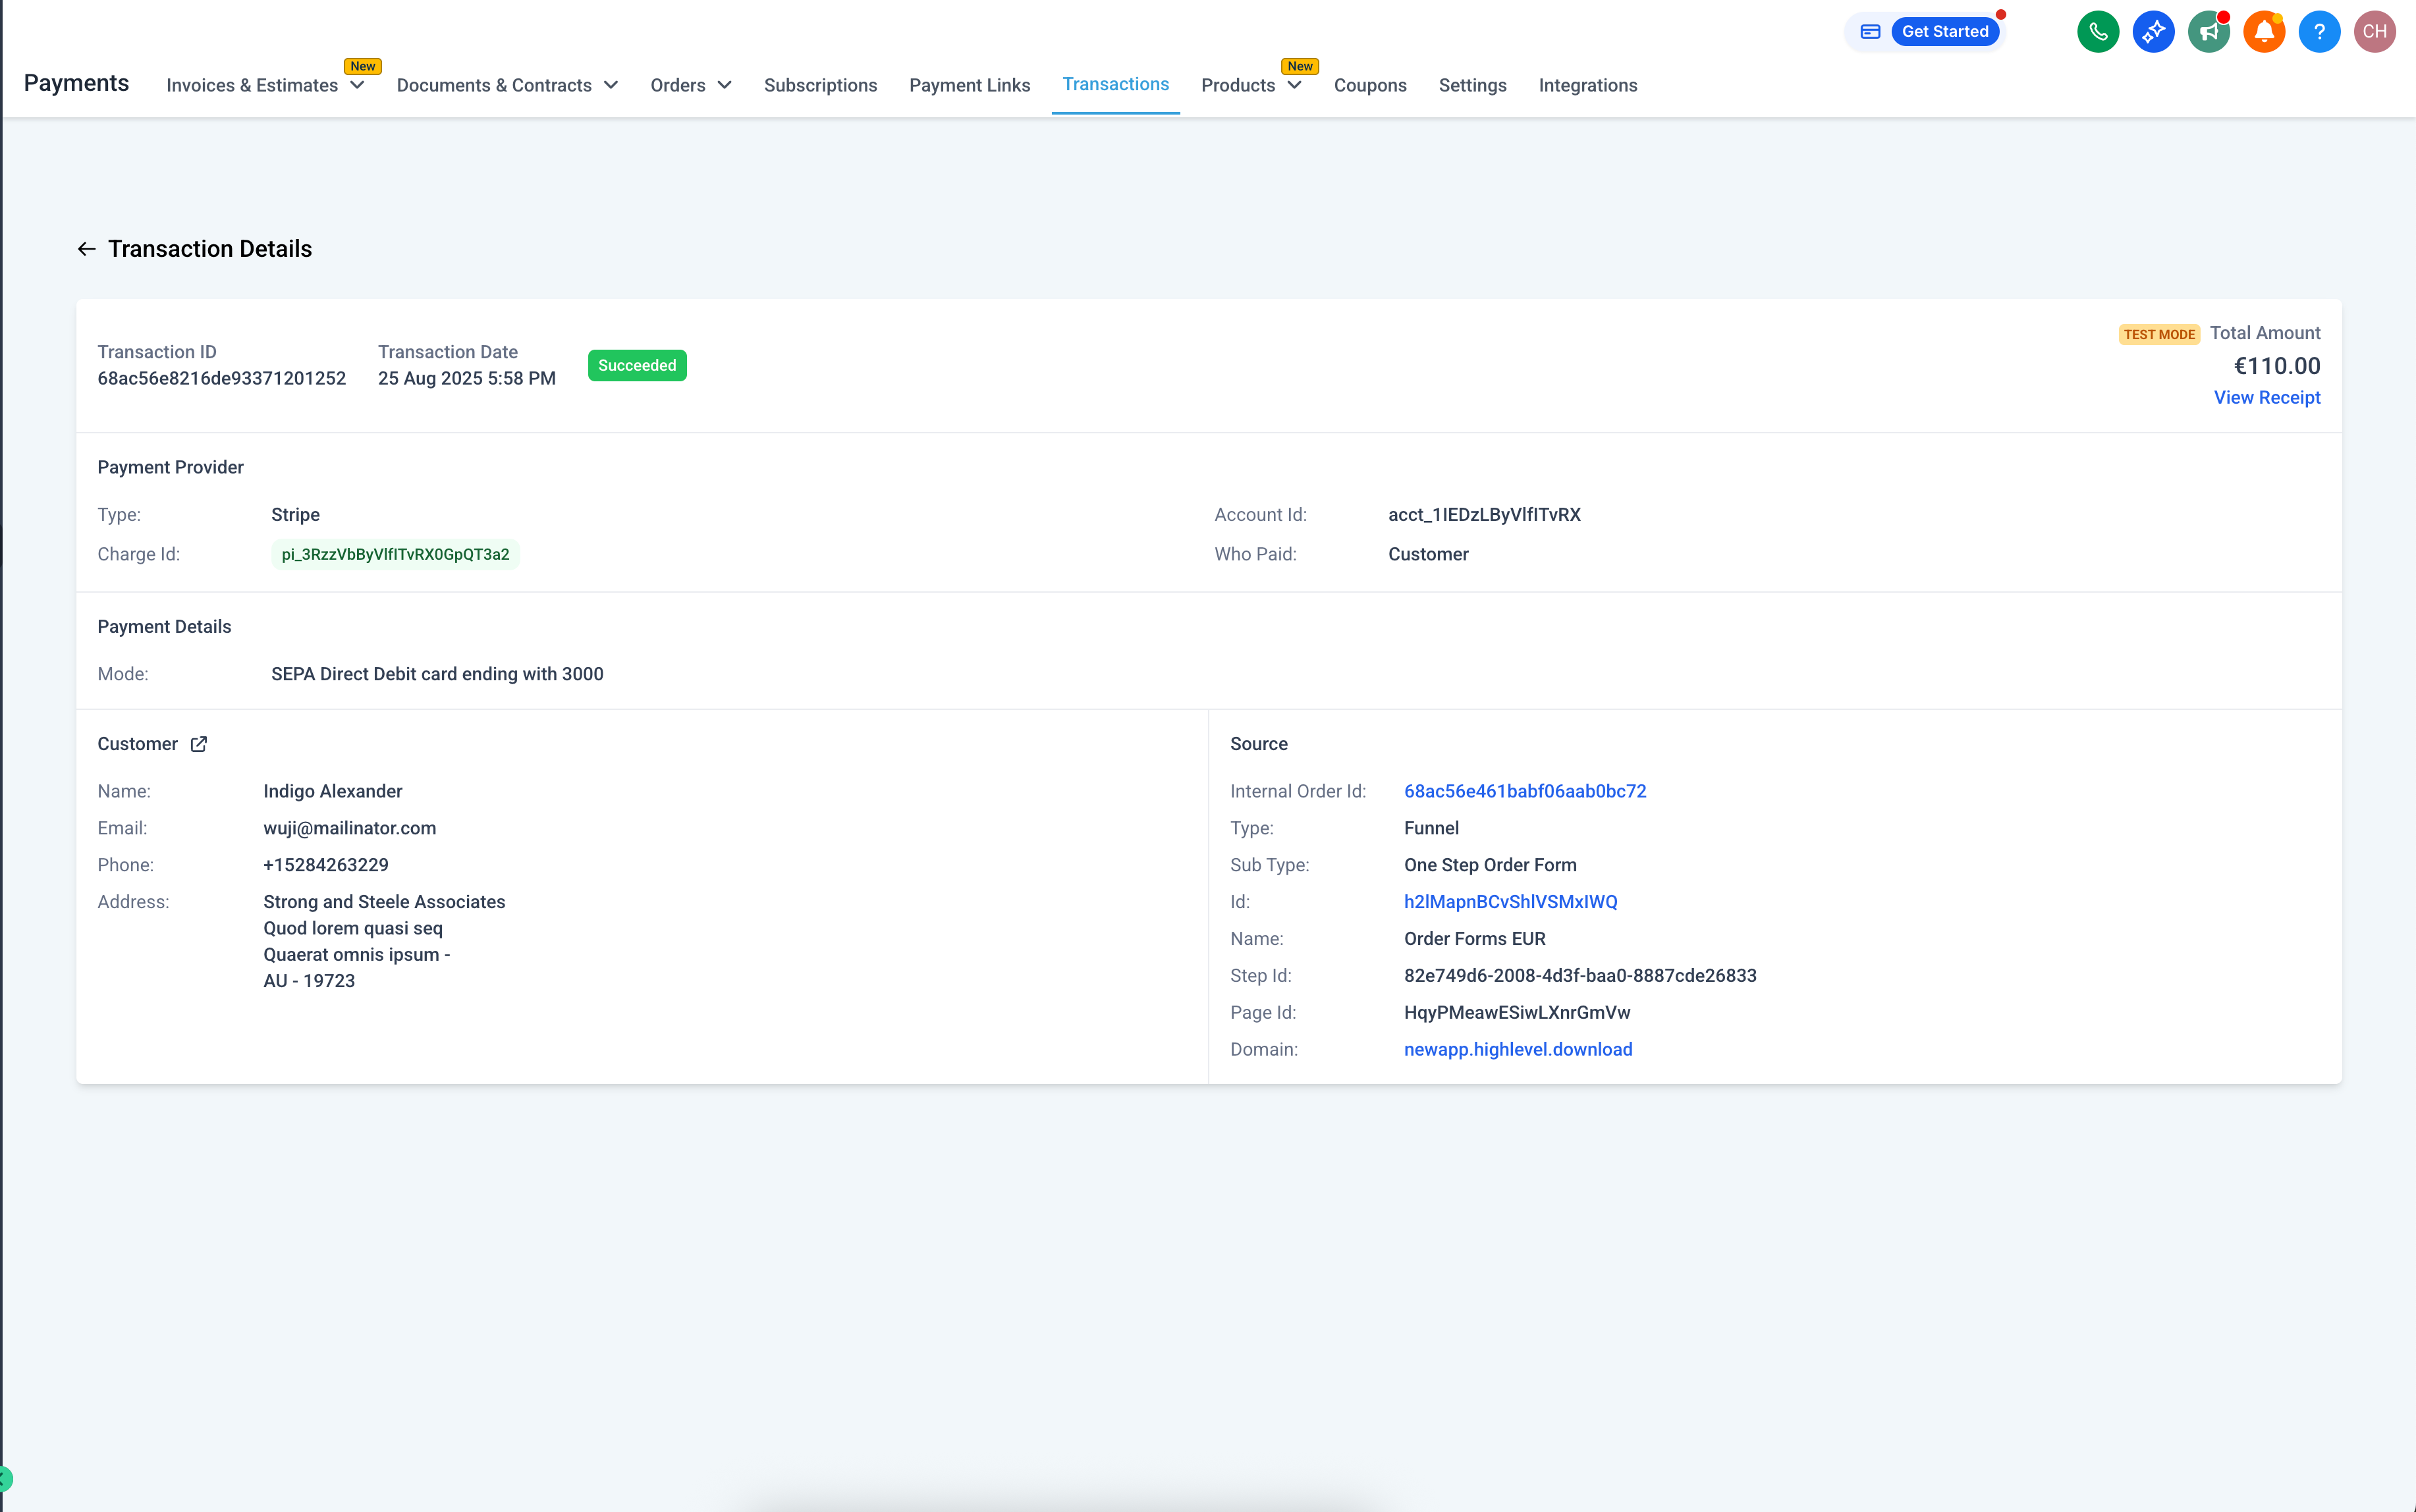Click the phone number +15284263229
The height and width of the screenshot is (1512, 2416).
[325, 865]
